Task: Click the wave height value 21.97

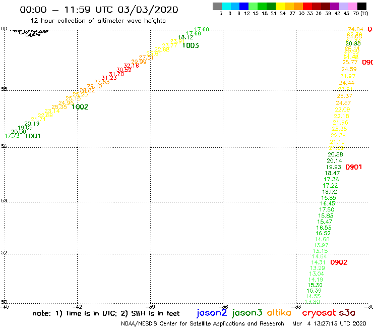Action: coord(348,77)
